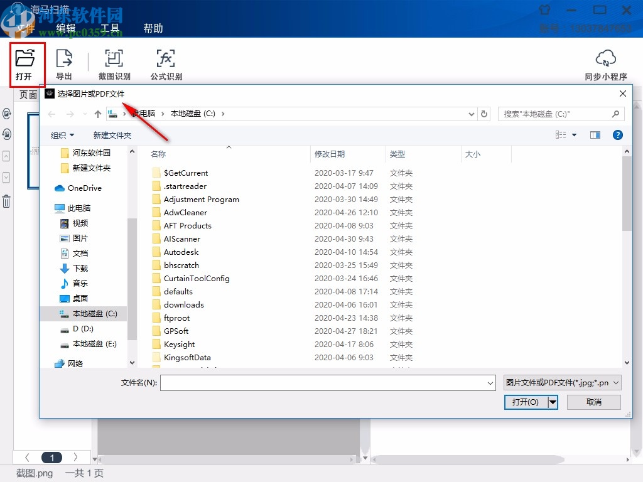The image size is (643, 482).
Task: Select 网络 network in sidebar
Action: tap(69, 363)
